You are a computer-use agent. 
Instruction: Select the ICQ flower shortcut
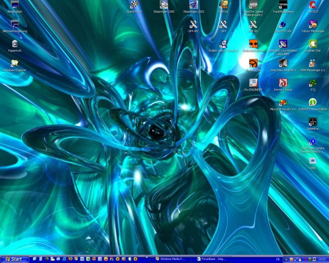pyautogui.click(x=313, y=85)
